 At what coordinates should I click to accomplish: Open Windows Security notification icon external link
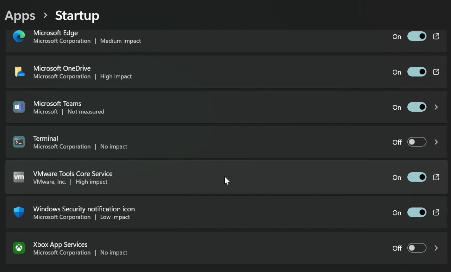point(436,212)
